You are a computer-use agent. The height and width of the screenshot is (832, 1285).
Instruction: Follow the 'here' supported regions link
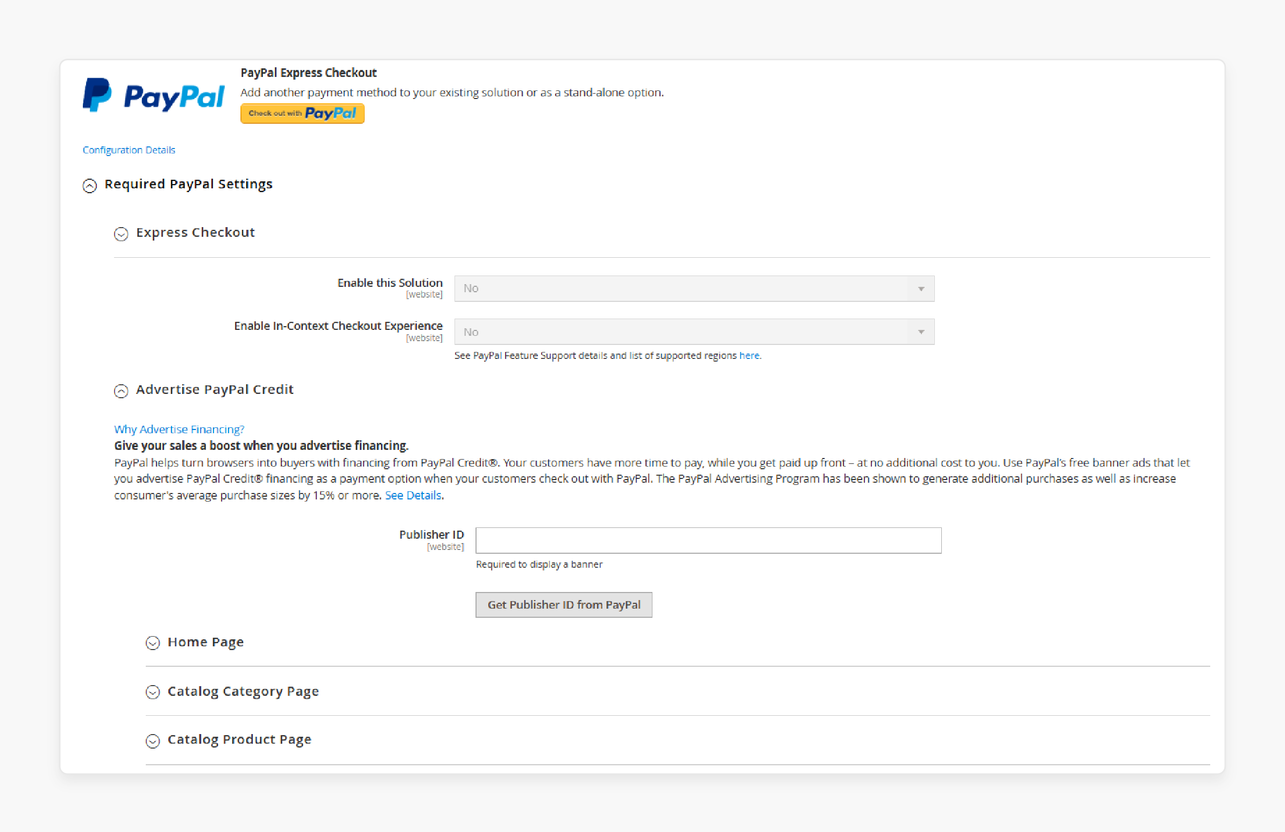(x=749, y=356)
